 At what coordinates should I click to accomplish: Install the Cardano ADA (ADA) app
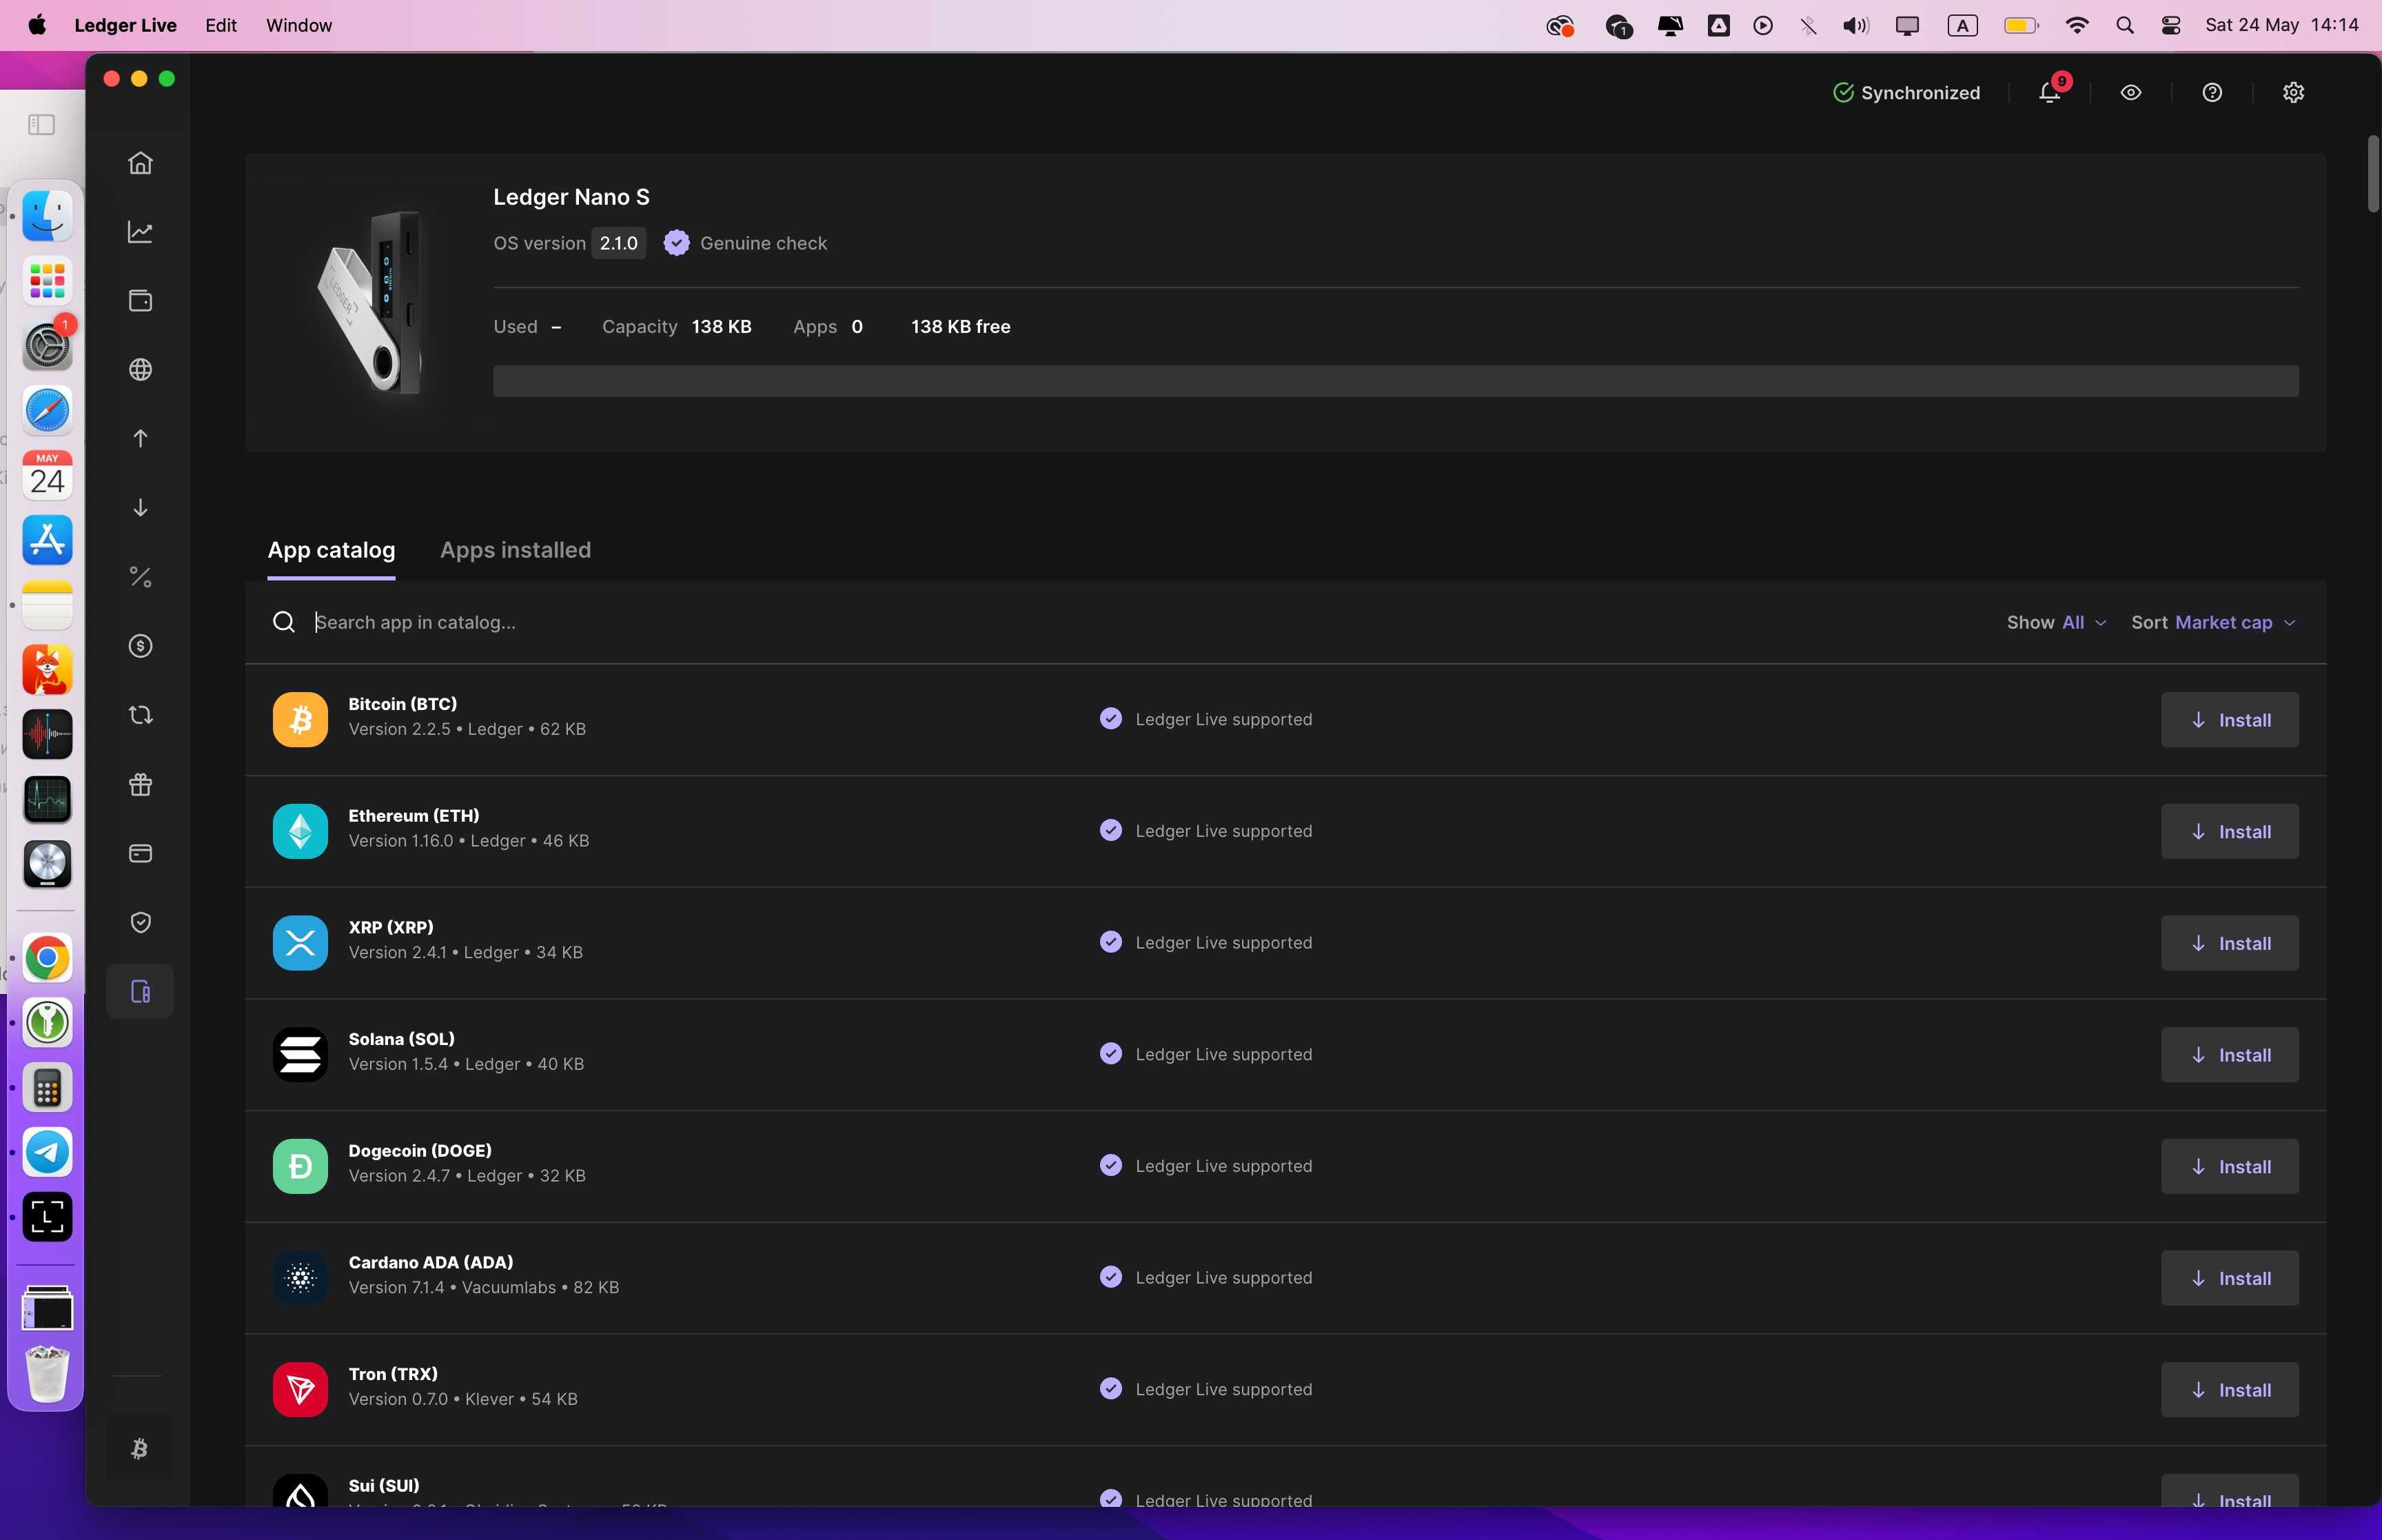(x=2229, y=1278)
